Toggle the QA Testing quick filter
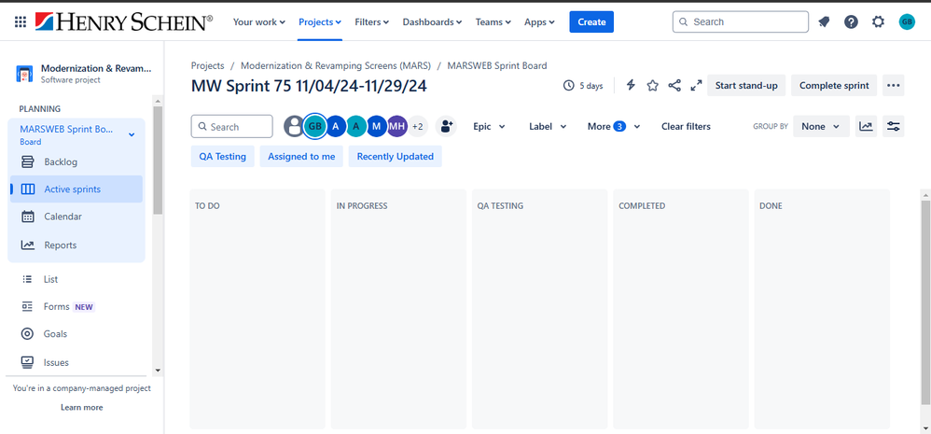Image resolution: width=931 pixels, height=434 pixels. [x=223, y=157]
